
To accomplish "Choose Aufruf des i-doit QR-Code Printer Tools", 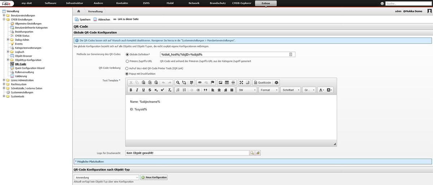I will pyautogui.click(x=127, y=68).
